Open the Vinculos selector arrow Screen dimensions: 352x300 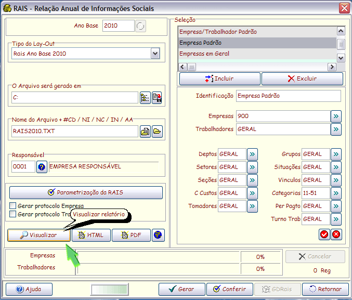click(x=336, y=180)
